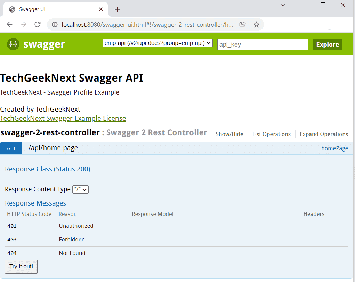
Task: Click 'Response Class (Status 200)' heading
Action: (x=48, y=169)
